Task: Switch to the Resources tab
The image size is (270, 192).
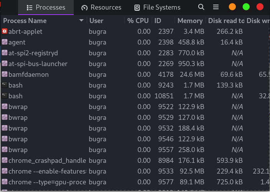Action: [x=101, y=7]
